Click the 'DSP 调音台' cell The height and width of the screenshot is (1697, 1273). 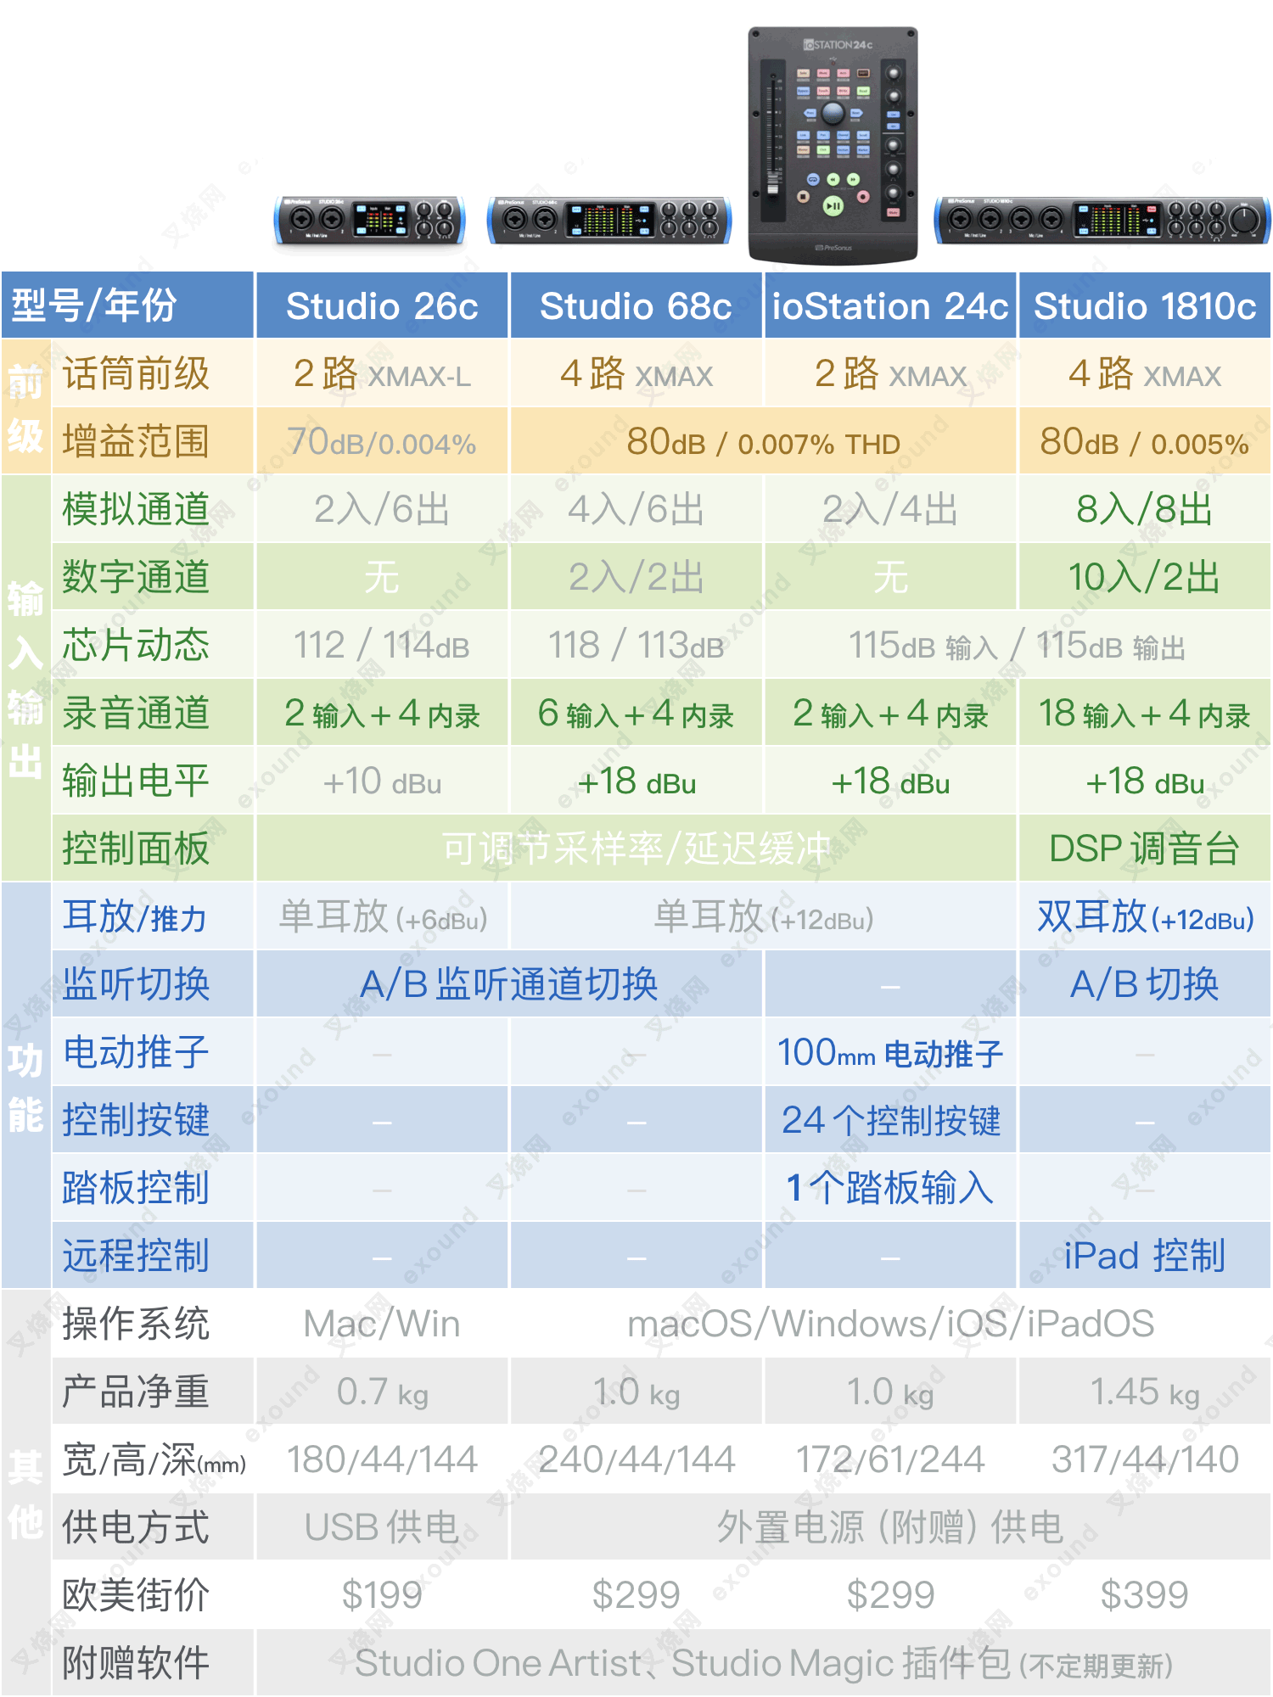[1145, 848]
